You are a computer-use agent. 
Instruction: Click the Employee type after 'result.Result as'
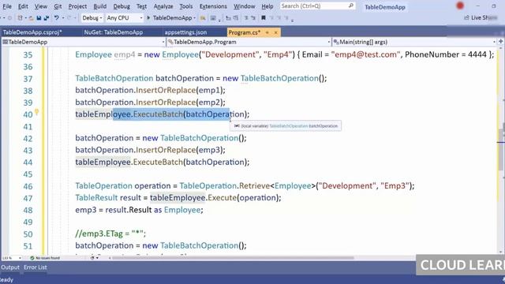[x=182, y=210]
